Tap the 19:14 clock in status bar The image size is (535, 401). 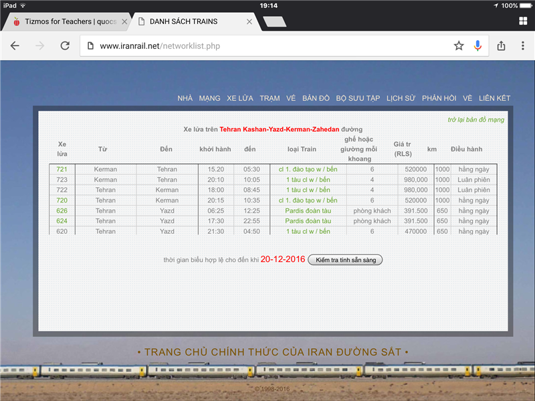click(x=269, y=5)
